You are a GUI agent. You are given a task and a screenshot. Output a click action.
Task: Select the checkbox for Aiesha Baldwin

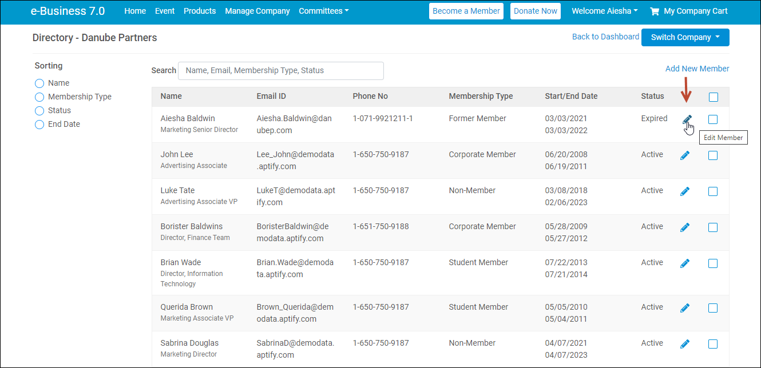(x=713, y=119)
